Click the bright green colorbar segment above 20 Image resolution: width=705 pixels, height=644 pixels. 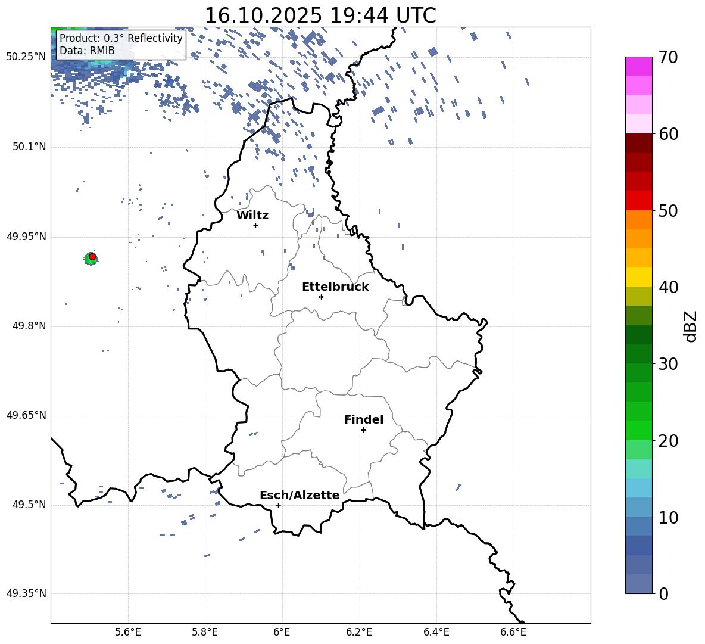(638, 430)
